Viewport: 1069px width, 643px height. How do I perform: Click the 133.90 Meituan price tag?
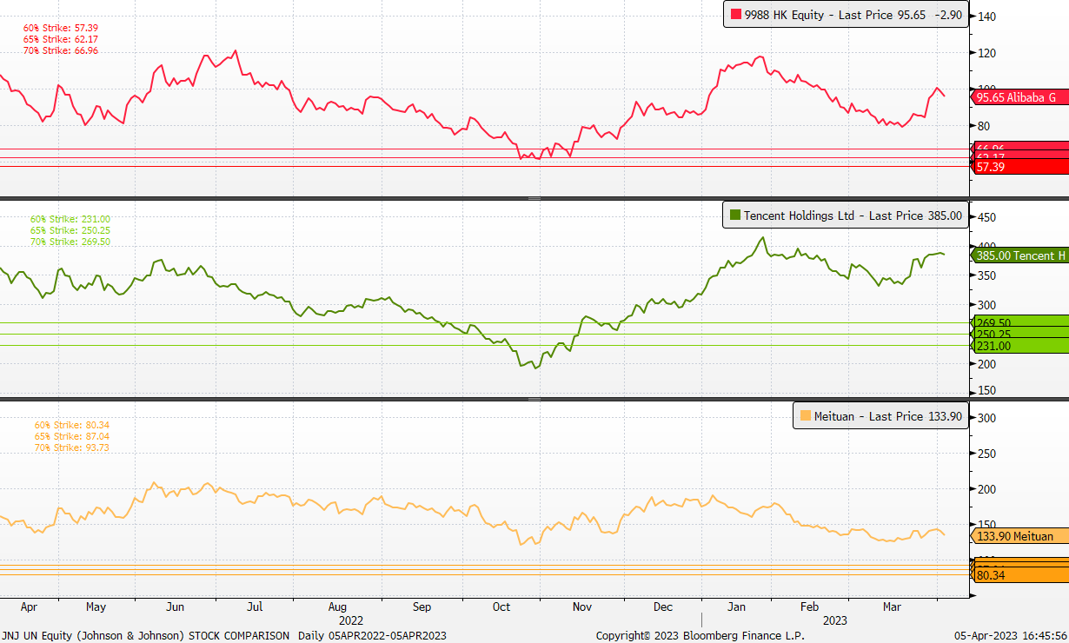click(x=1019, y=536)
